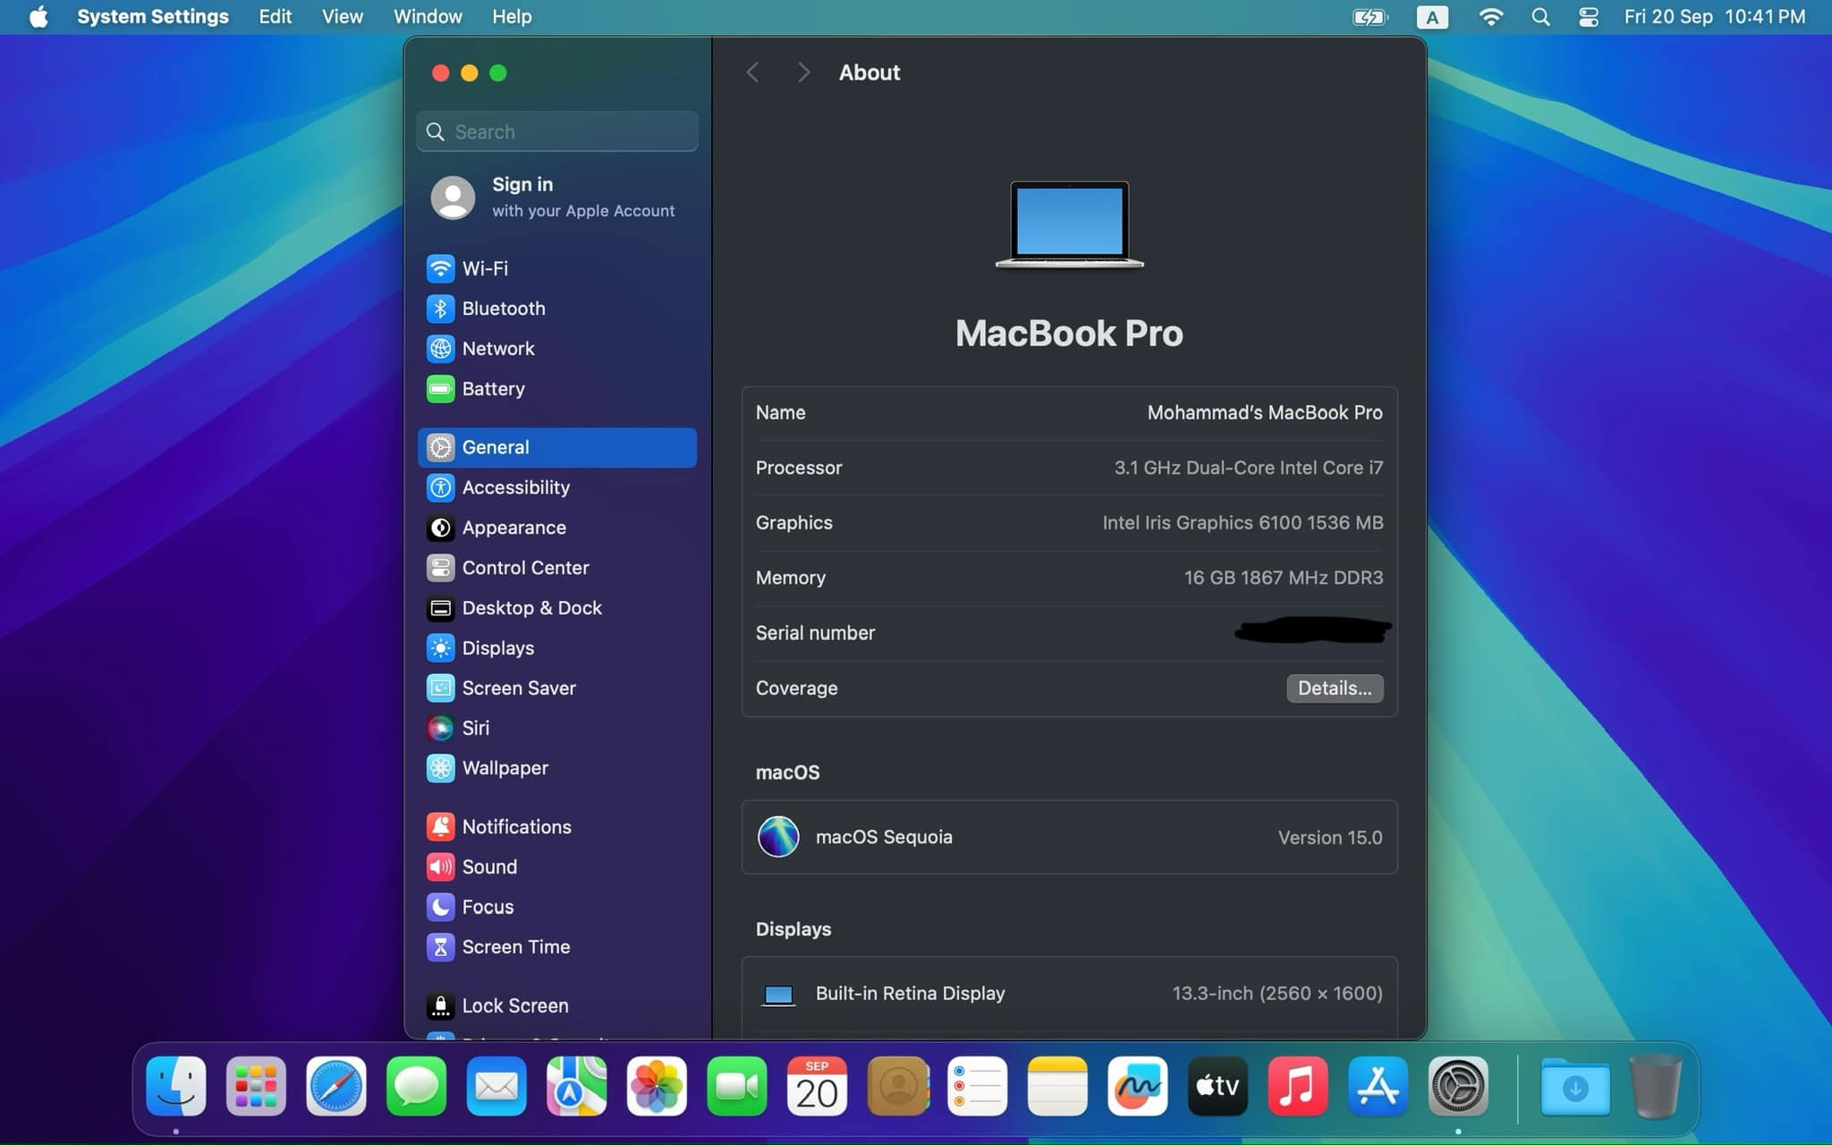1832x1145 pixels.
Task: Open Control Center settings
Action: click(556, 568)
